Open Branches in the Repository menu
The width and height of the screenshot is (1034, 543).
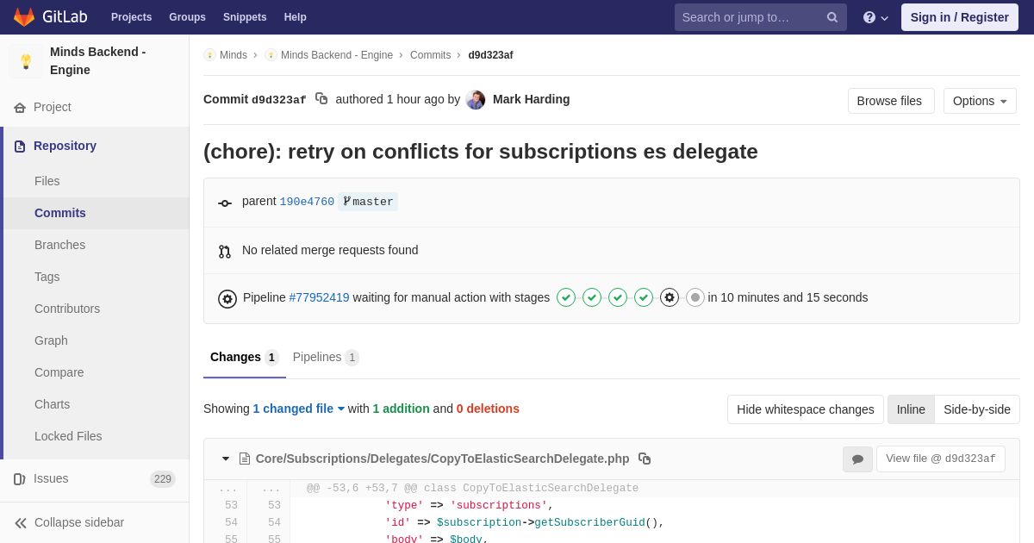pyautogui.click(x=59, y=245)
